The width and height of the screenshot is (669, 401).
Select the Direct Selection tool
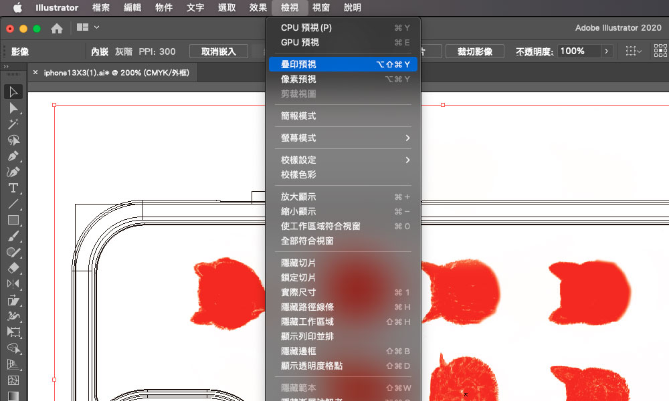13,108
